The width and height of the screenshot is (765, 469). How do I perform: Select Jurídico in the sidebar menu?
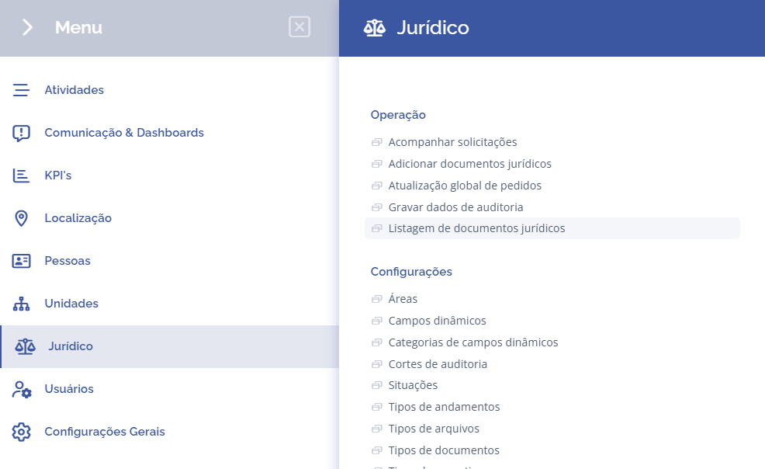pyautogui.click(x=170, y=346)
